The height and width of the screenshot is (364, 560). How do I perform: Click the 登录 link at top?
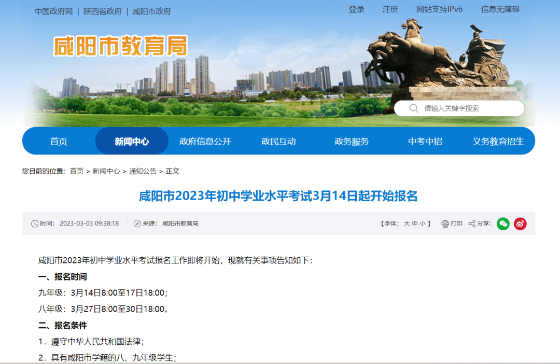click(356, 9)
